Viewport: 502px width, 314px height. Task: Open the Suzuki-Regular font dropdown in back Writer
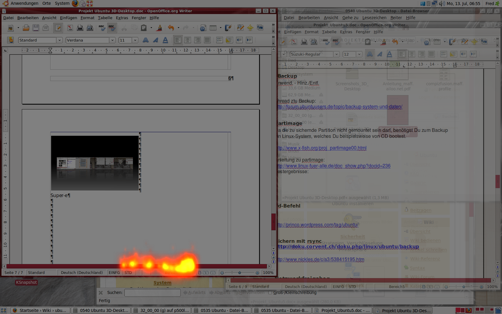pyautogui.click(x=336, y=54)
